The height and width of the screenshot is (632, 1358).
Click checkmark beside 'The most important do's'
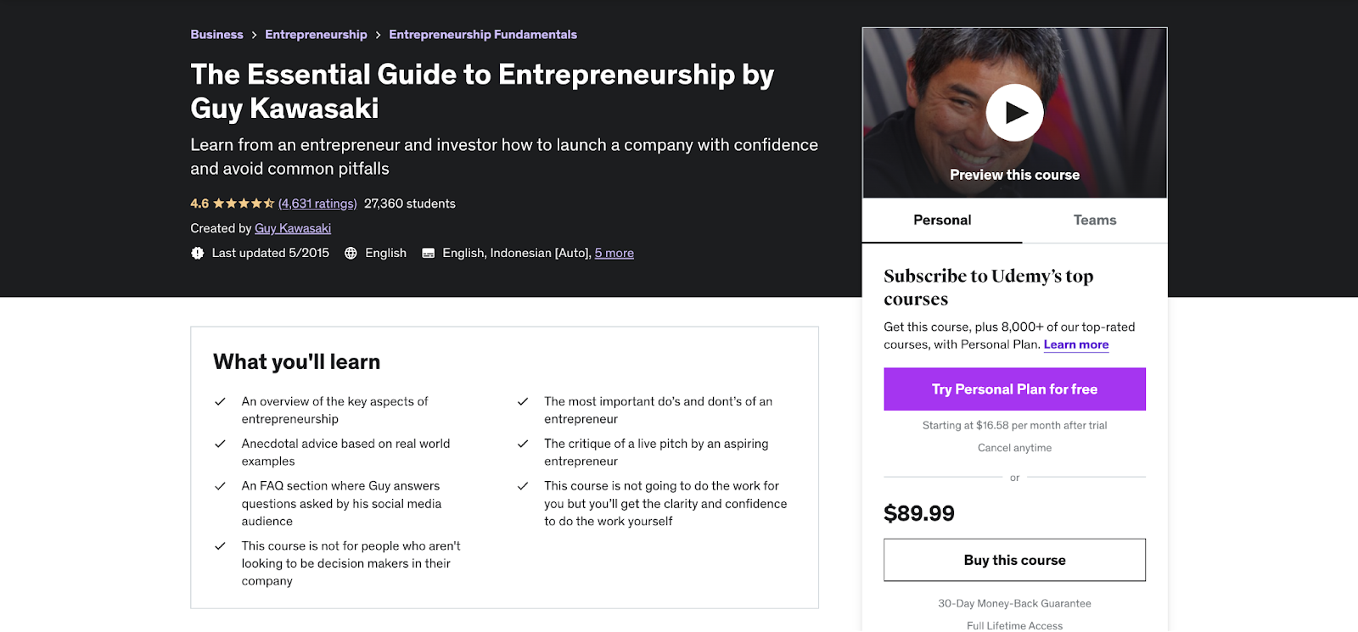[523, 401]
